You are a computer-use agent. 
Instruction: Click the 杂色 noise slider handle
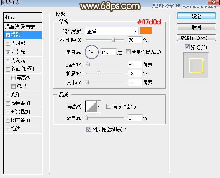pos(86,118)
